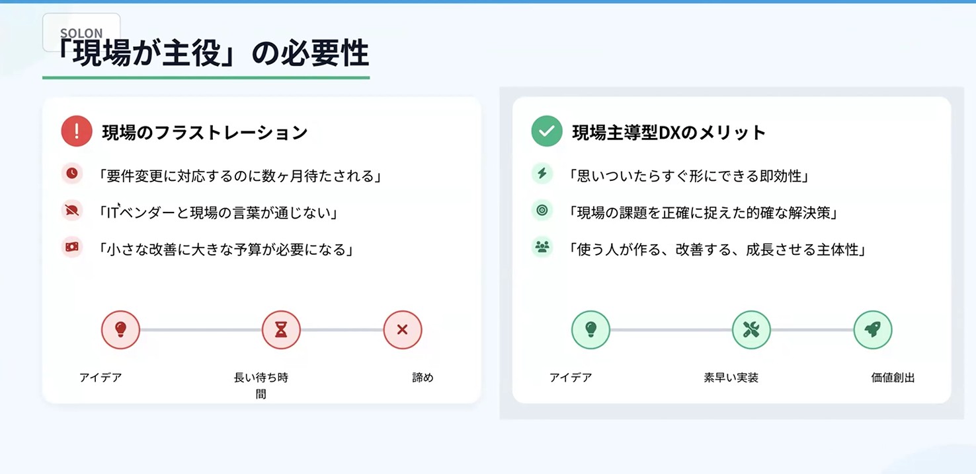
Task: Click the red money bill icon
Action: point(72,247)
